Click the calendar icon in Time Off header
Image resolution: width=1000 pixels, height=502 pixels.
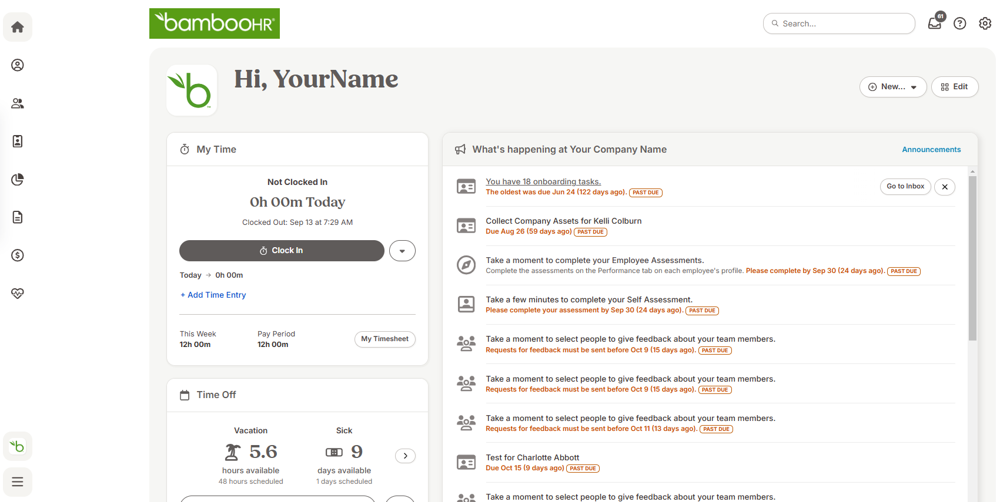(x=185, y=395)
